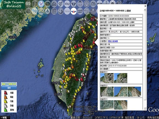Click the 149K+700 site condition description row
The image size is (159, 119).
121,61
